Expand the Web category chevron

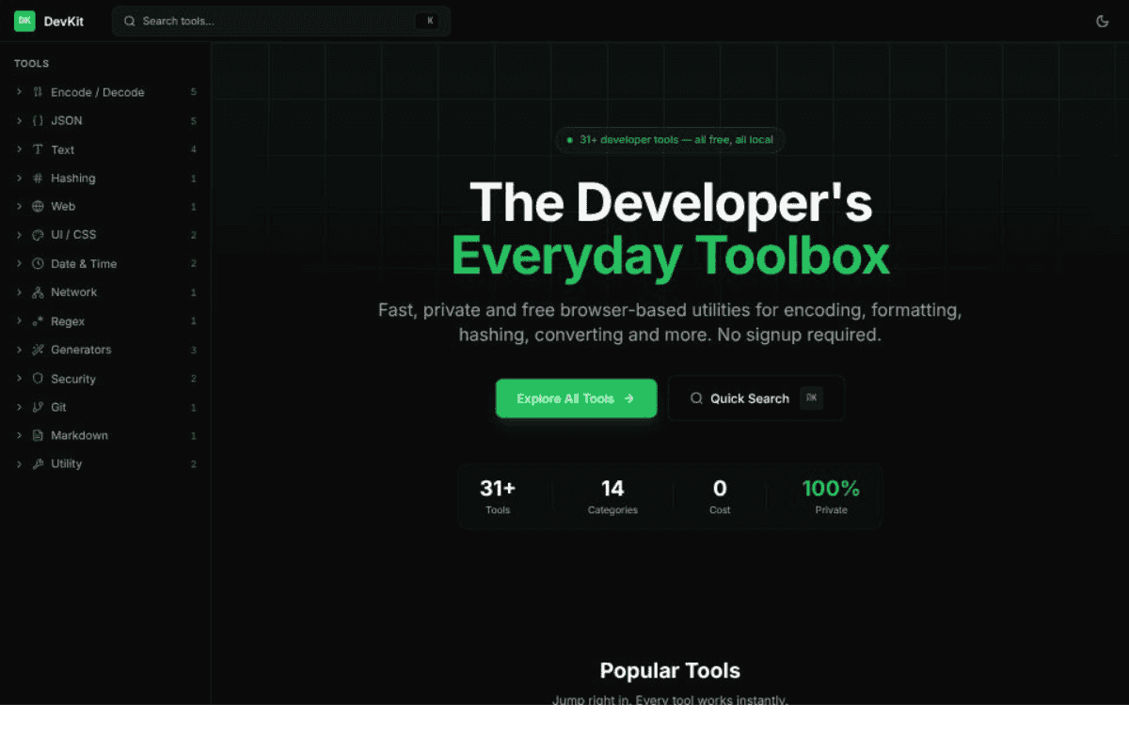tap(19, 206)
